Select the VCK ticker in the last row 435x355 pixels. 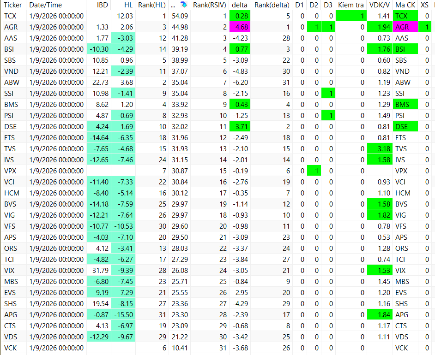10,348
